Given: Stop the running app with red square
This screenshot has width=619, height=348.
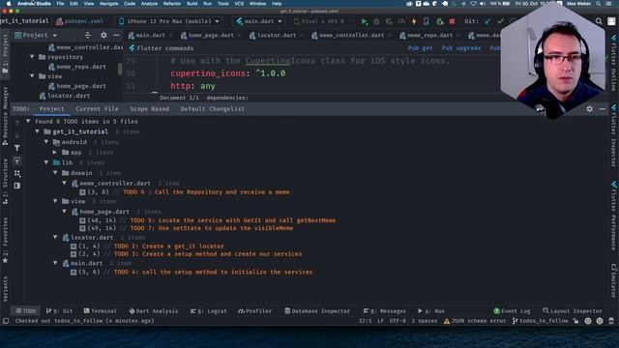Looking at the screenshot, I should click(x=452, y=21).
